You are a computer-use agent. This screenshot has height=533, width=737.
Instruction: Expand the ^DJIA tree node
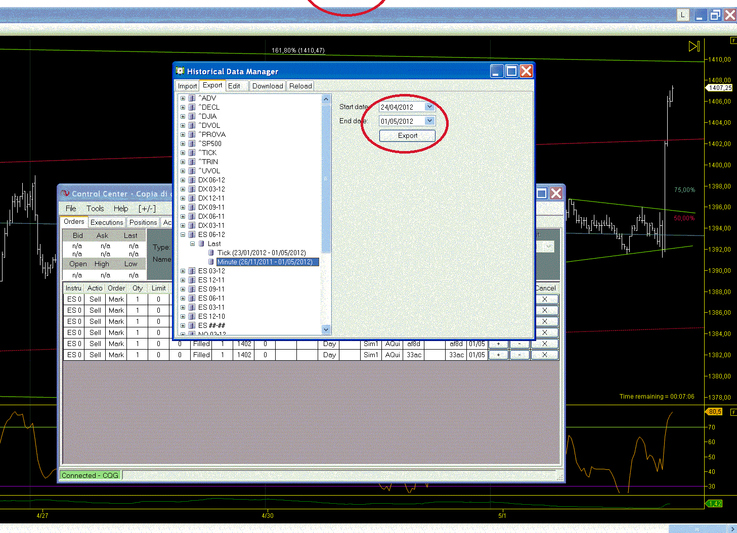click(x=183, y=116)
